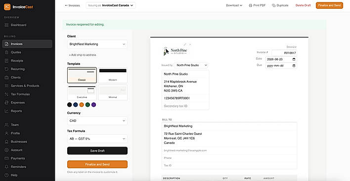Click the Tax Formulas percent icon

(6, 94)
